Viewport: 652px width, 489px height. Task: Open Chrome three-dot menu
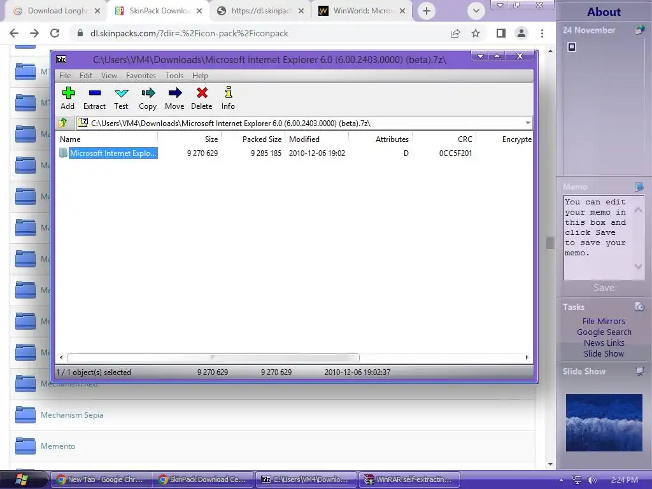(542, 33)
